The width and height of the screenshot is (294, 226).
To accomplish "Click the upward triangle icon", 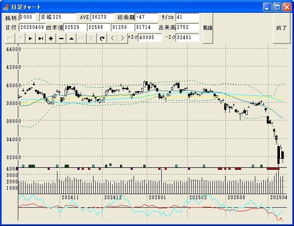I will tap(71, 38).
